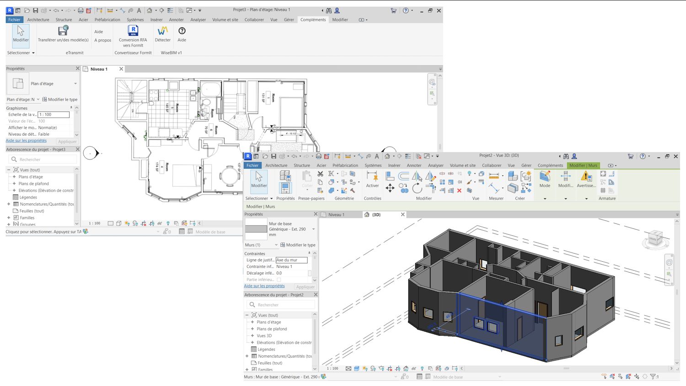Open the Aide sur les propriétés link
The width and height of the screenshot is (686, 386).
tap(264, 286)
